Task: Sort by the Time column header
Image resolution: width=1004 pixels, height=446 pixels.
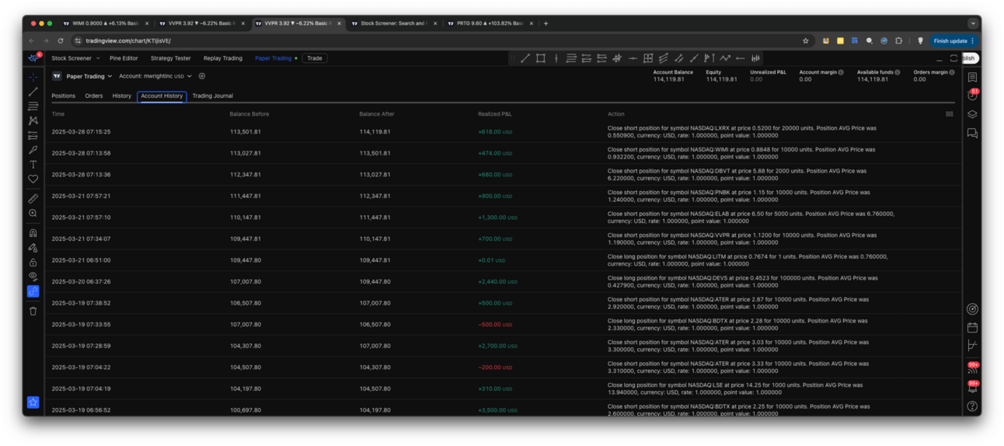Action: (x=58, y=114)
